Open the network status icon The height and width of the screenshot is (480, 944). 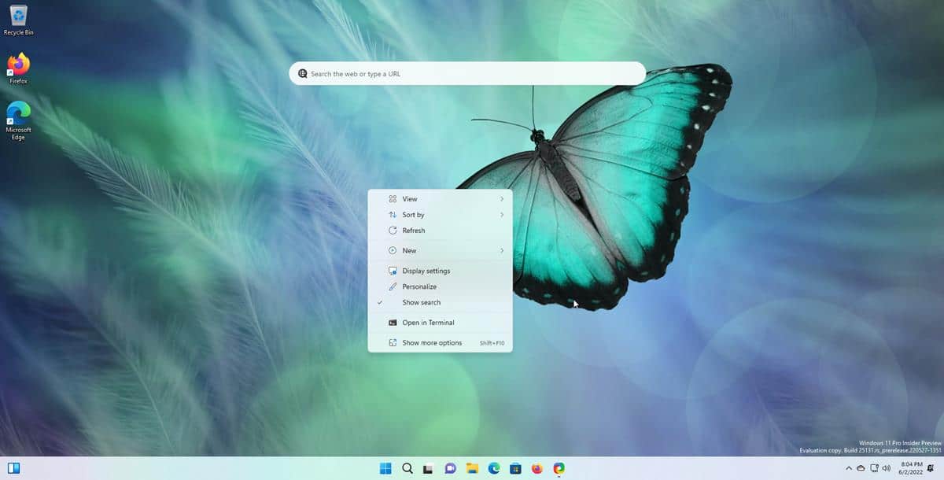tap(874, 468)
